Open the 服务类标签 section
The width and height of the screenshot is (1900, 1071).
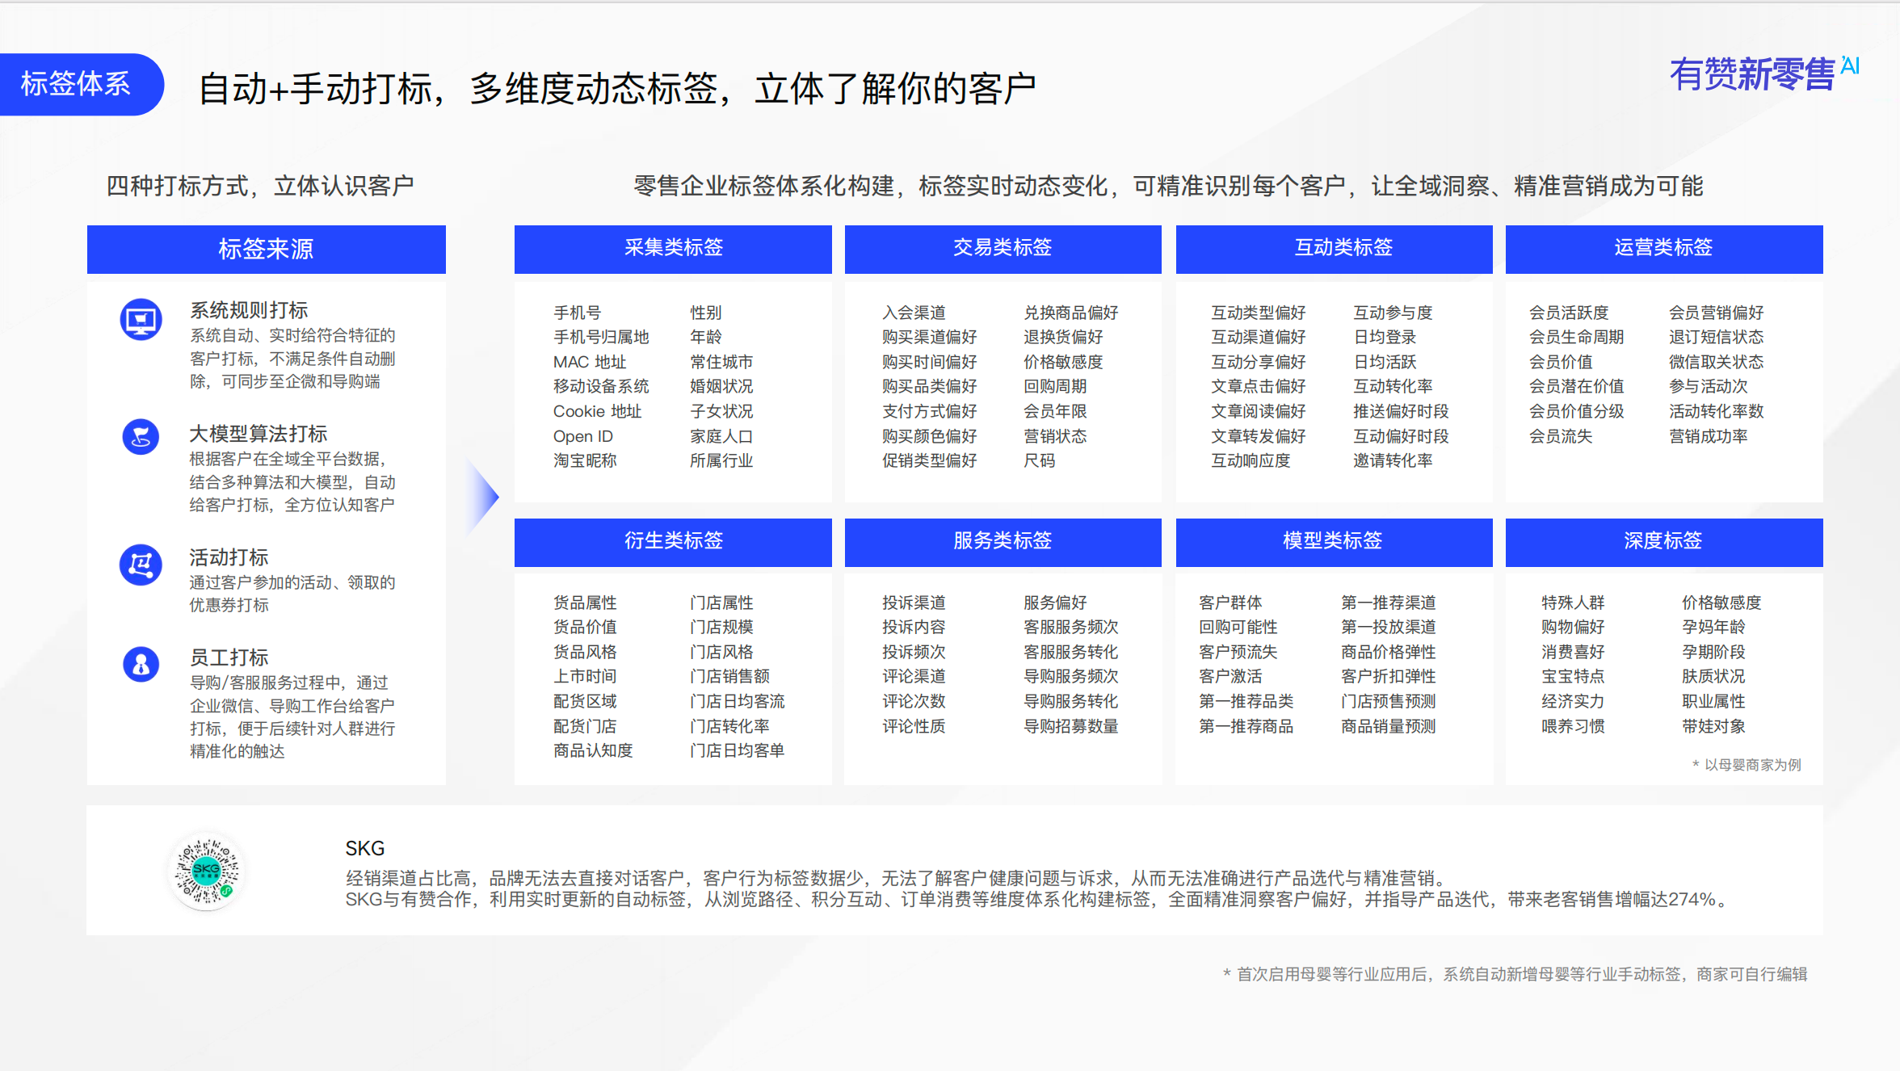coord(1003,542)
